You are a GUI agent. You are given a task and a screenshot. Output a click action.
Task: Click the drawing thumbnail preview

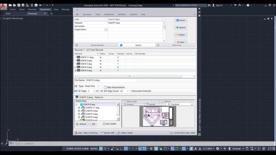(158, 116)
